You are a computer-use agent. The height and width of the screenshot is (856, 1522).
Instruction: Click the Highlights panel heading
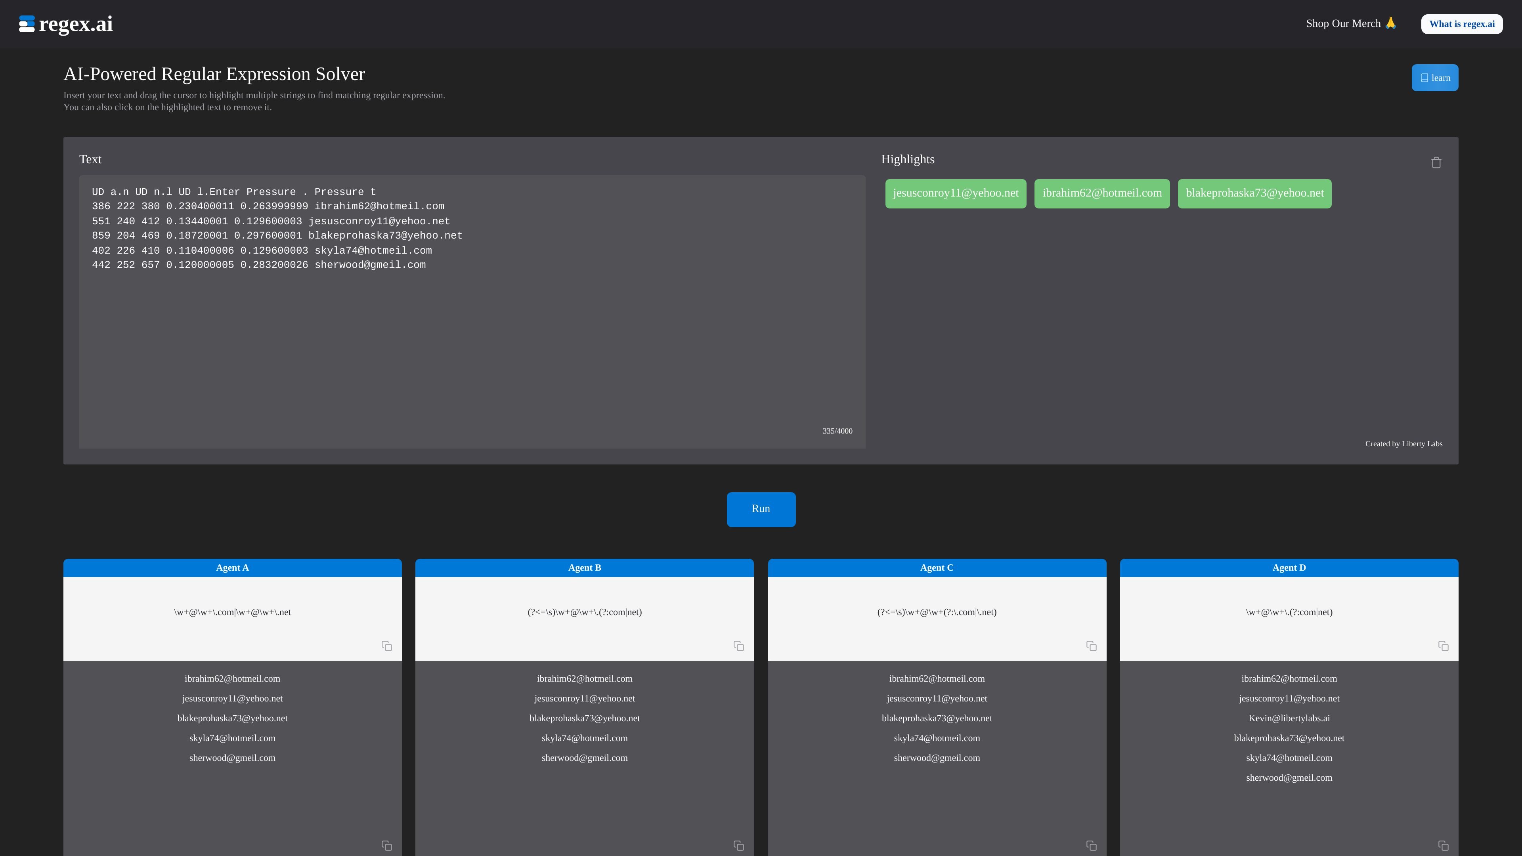pyautogui.click(x=908, y=159)
